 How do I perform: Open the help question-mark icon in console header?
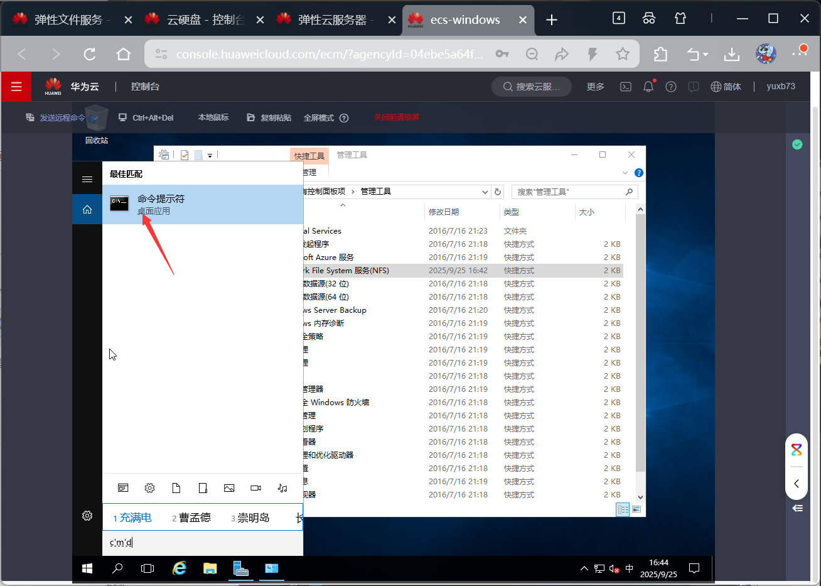[671, 87]
